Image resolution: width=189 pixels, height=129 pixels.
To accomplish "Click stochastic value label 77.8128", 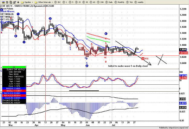I will click(x=183, y=76).
